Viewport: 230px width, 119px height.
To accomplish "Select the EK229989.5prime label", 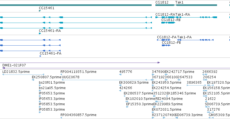I will click(x=168, y=104).
